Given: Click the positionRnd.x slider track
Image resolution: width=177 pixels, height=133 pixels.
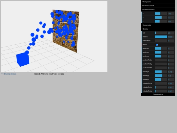Looking at the screenshot, I should (161, 60).
